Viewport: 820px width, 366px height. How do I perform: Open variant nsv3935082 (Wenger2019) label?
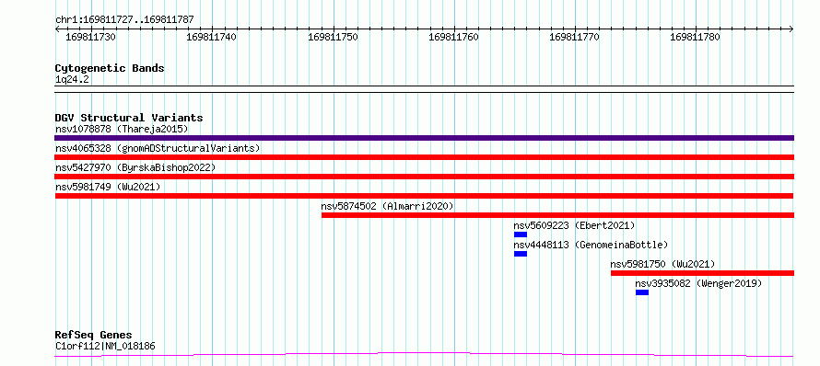698,283
